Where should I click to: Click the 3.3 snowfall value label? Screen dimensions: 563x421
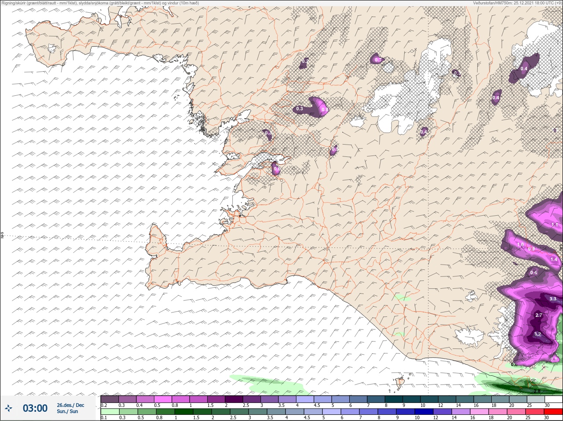click(553, 299)
